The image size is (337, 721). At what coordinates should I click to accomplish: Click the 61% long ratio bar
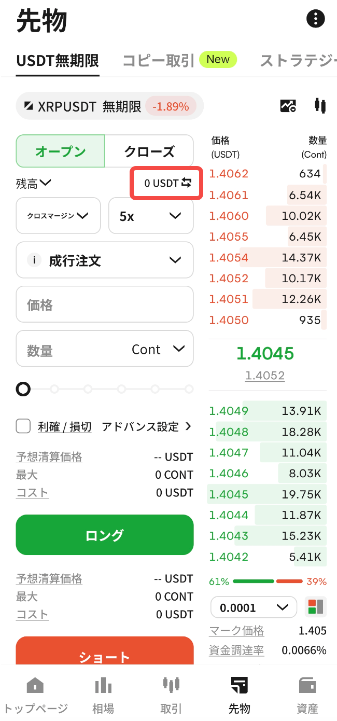253,581
